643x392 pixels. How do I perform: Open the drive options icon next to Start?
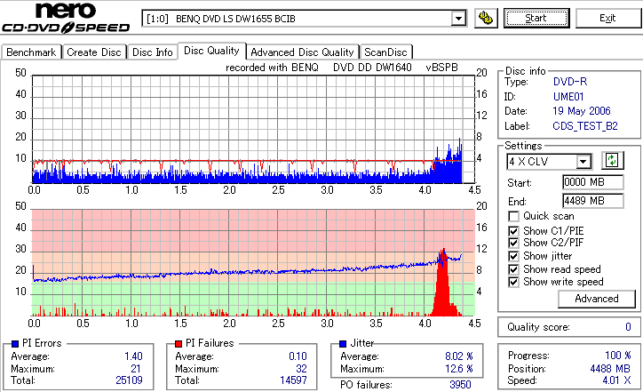pyautogui.click(x=486, y=18)
